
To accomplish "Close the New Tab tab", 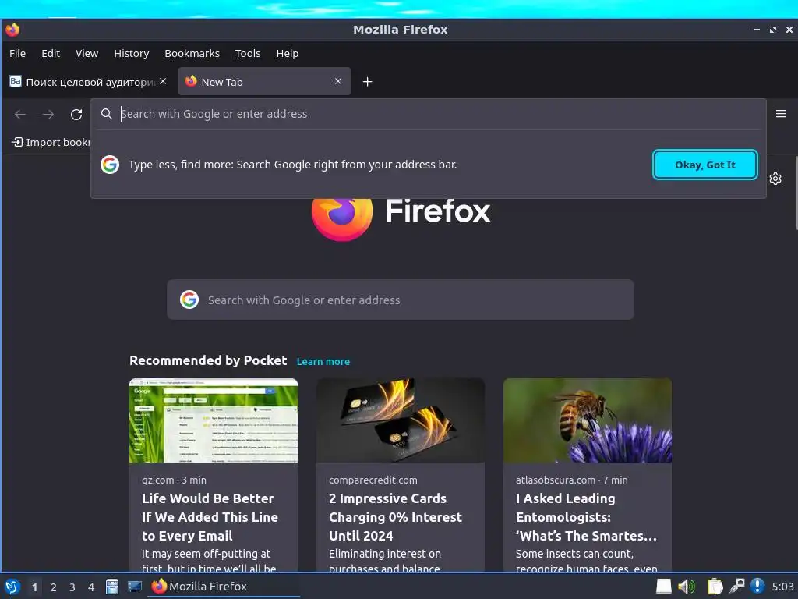I will click(338, 81).
